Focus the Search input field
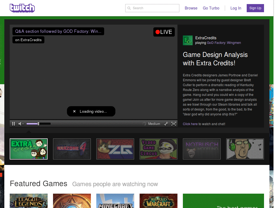The width and height of the screenshot is (277, 208). click(x=152, y=8)
